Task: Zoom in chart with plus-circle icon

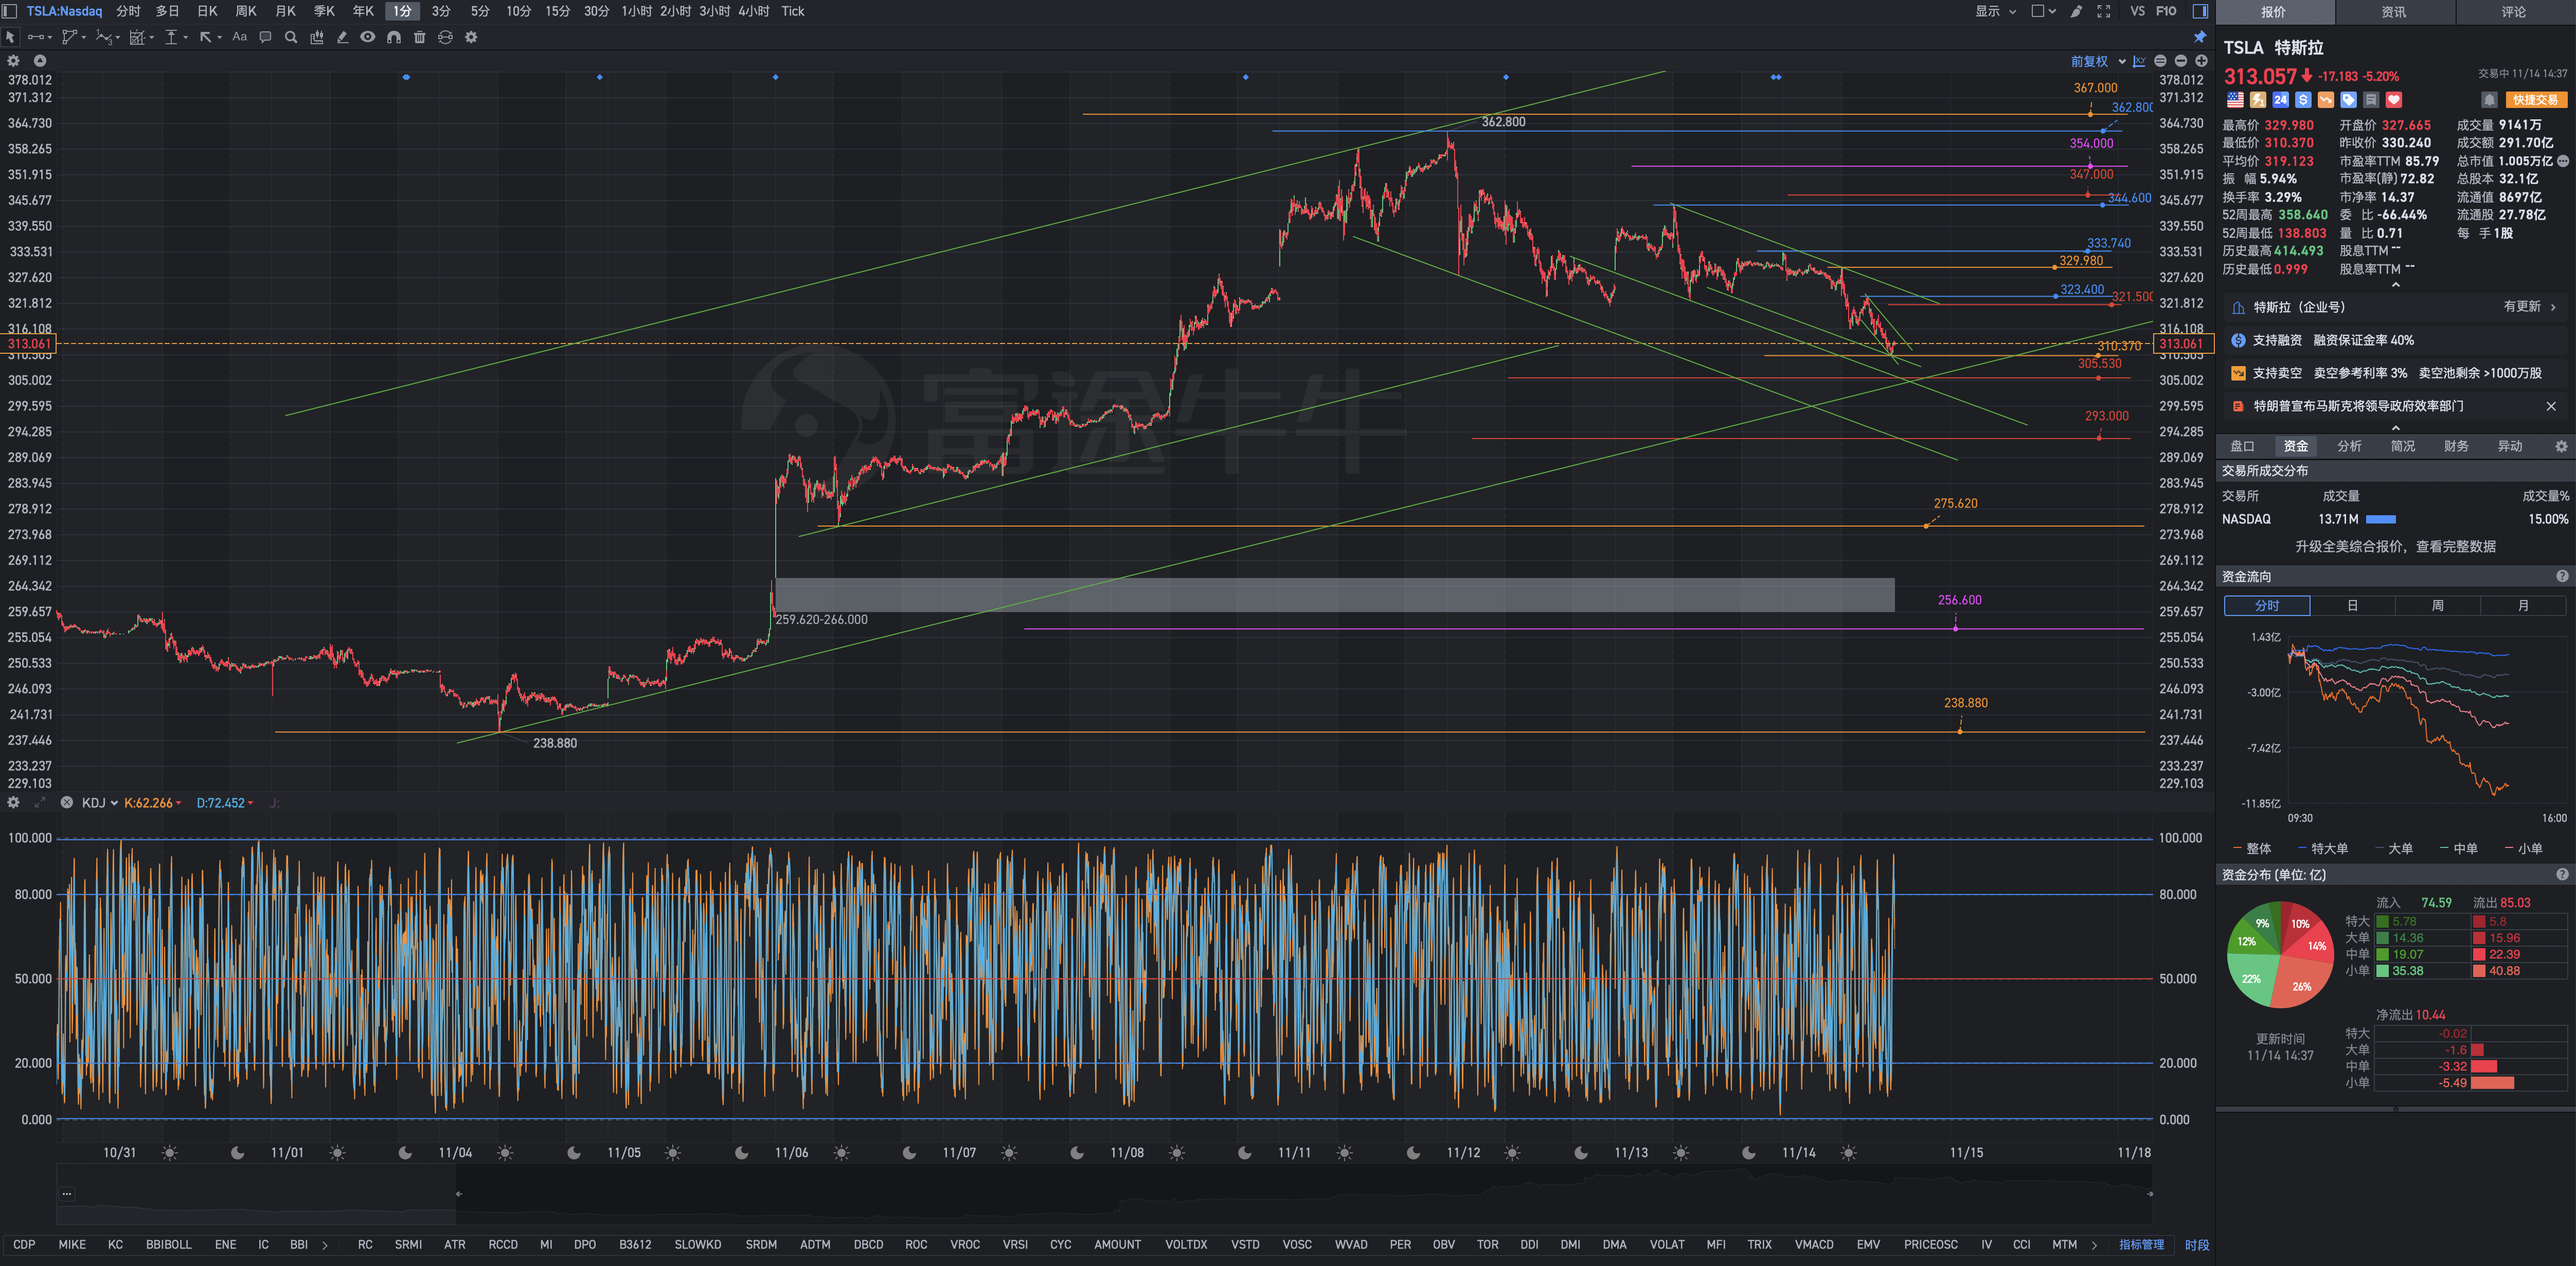Action: 2201,61
